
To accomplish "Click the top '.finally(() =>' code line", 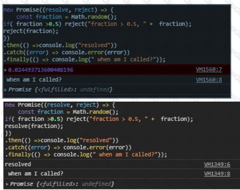I will (x=84, y=60).
